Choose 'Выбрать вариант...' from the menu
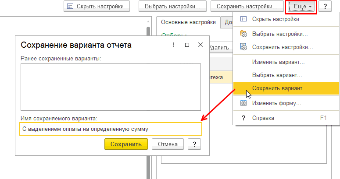Viewport: 340px width, 179px height. [277, 75]
